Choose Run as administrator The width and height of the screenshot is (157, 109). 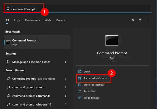click(x=95, y=78)
